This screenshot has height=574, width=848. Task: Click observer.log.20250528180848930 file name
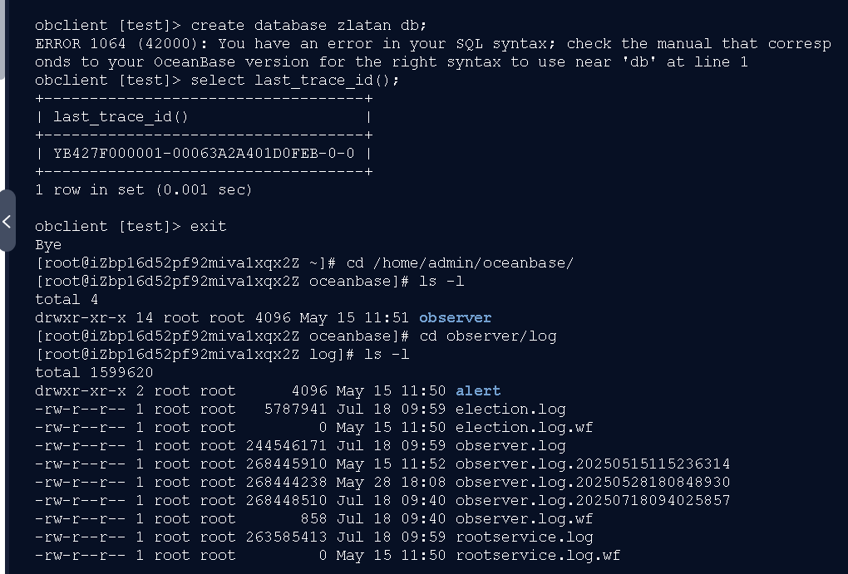click(593, 482)
